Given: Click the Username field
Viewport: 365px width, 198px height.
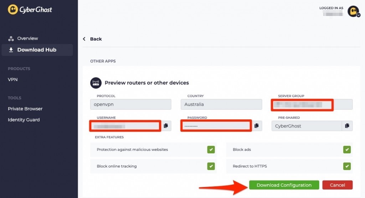Looking at the screenshot, I should click(125, 126).
